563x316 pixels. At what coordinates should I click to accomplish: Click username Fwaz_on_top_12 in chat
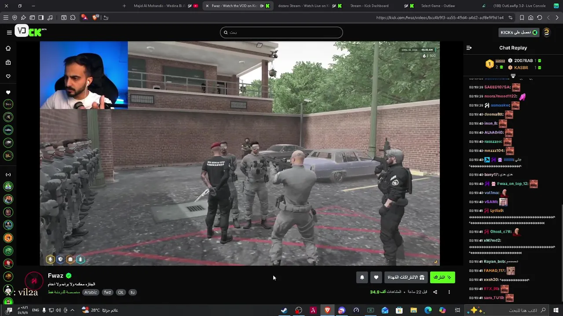tap(512, 184)
